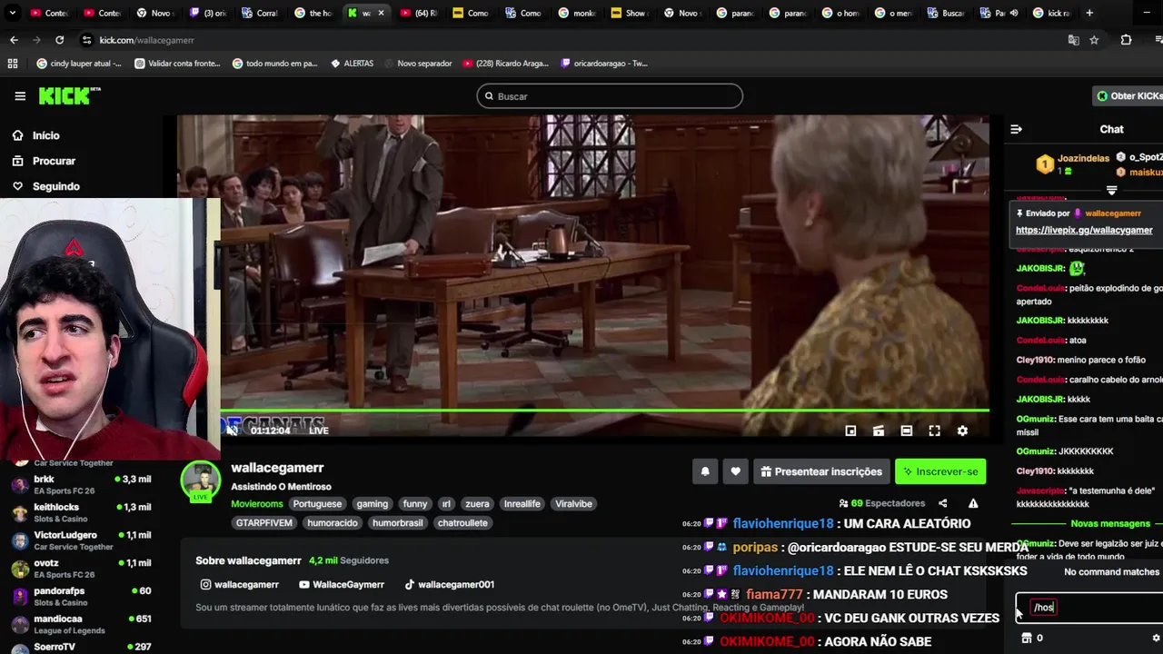
Task: Click the report warning triangle icon
Action: (x=973, y=503)
